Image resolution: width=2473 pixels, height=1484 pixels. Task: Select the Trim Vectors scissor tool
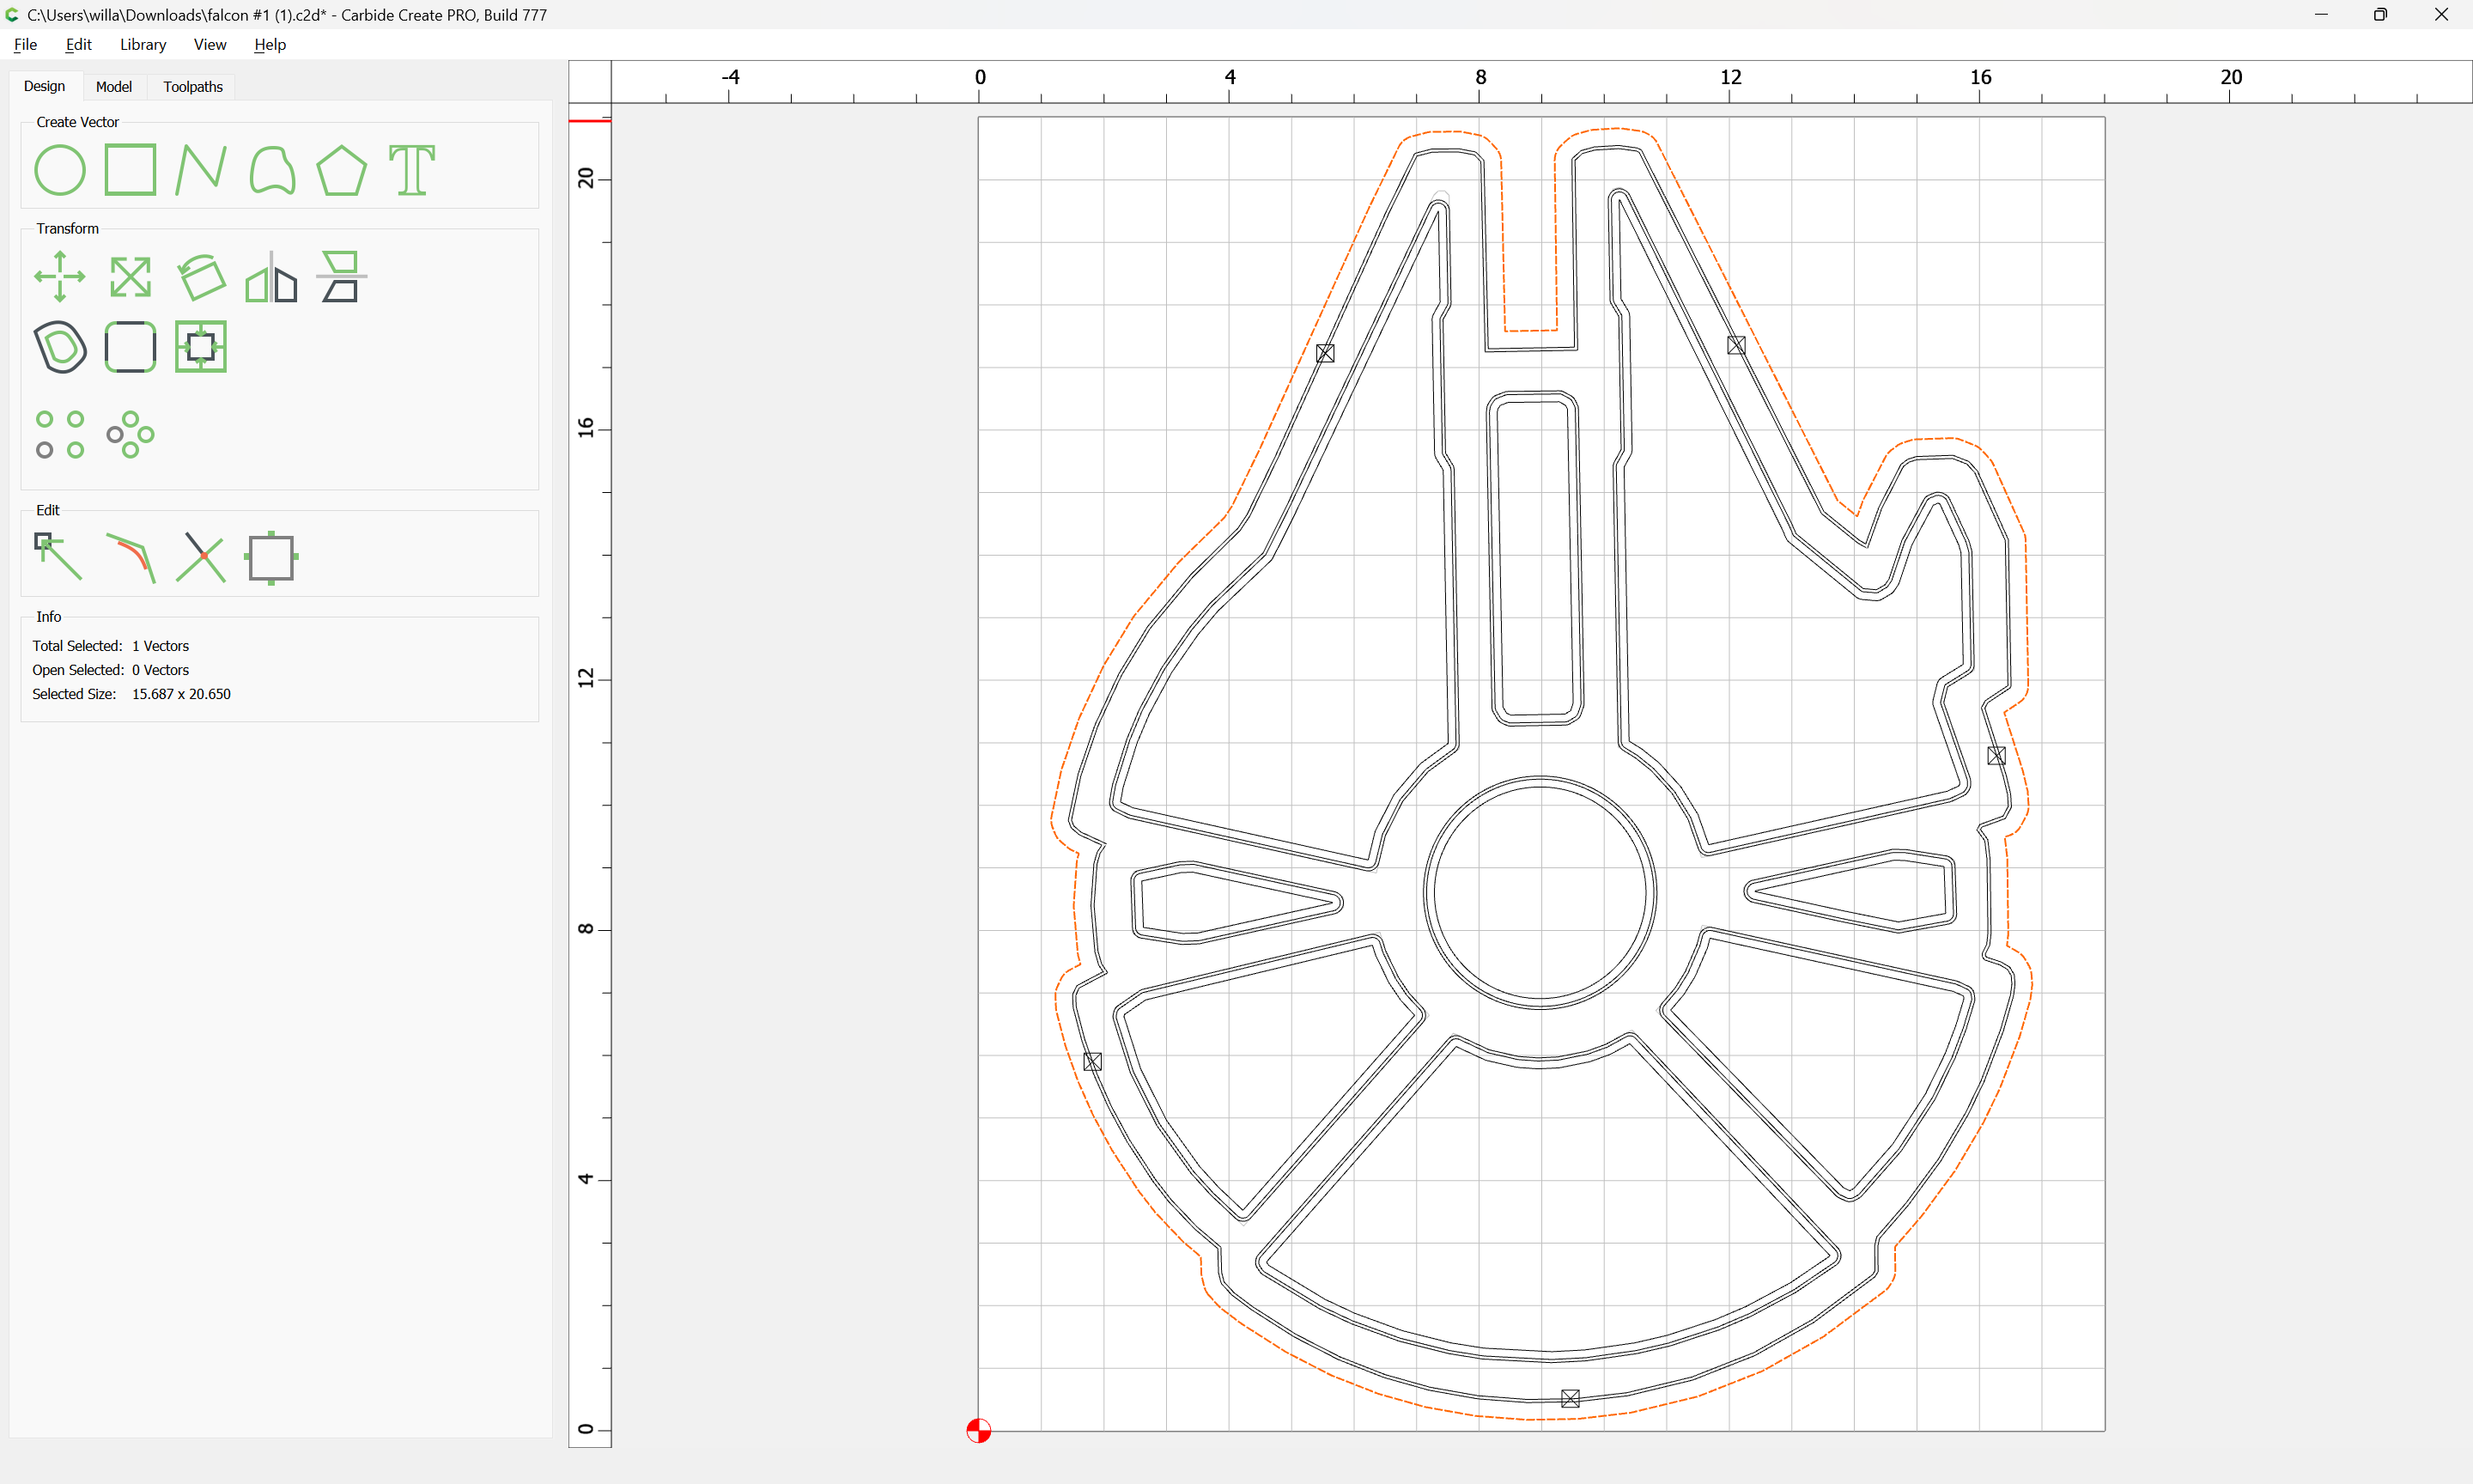tap(201, 557)
